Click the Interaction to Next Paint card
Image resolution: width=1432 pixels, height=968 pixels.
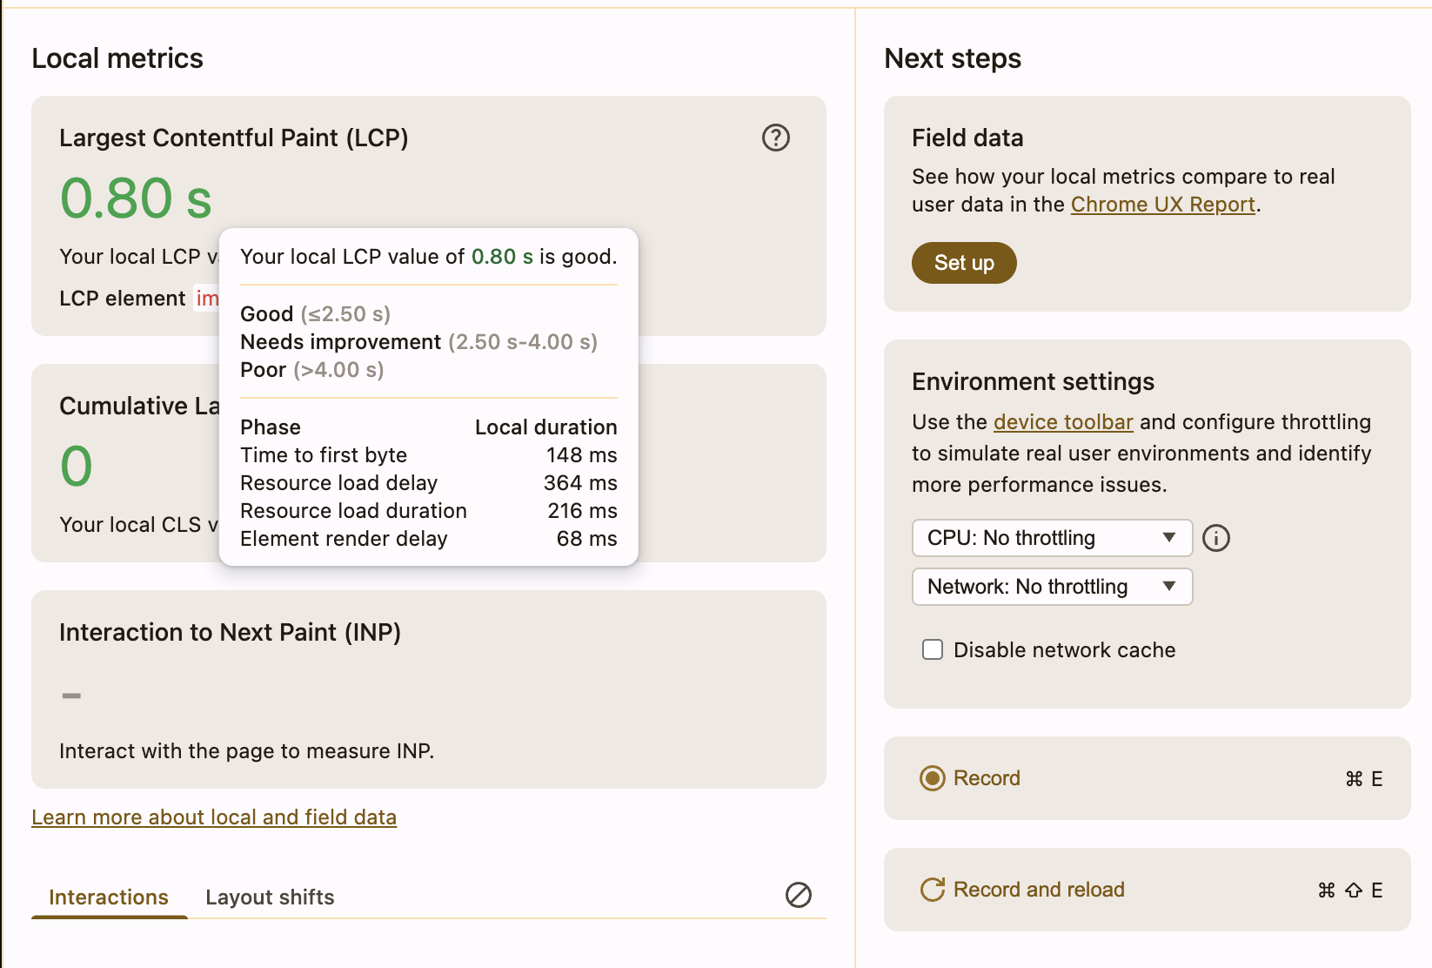[x=428, y=689]
